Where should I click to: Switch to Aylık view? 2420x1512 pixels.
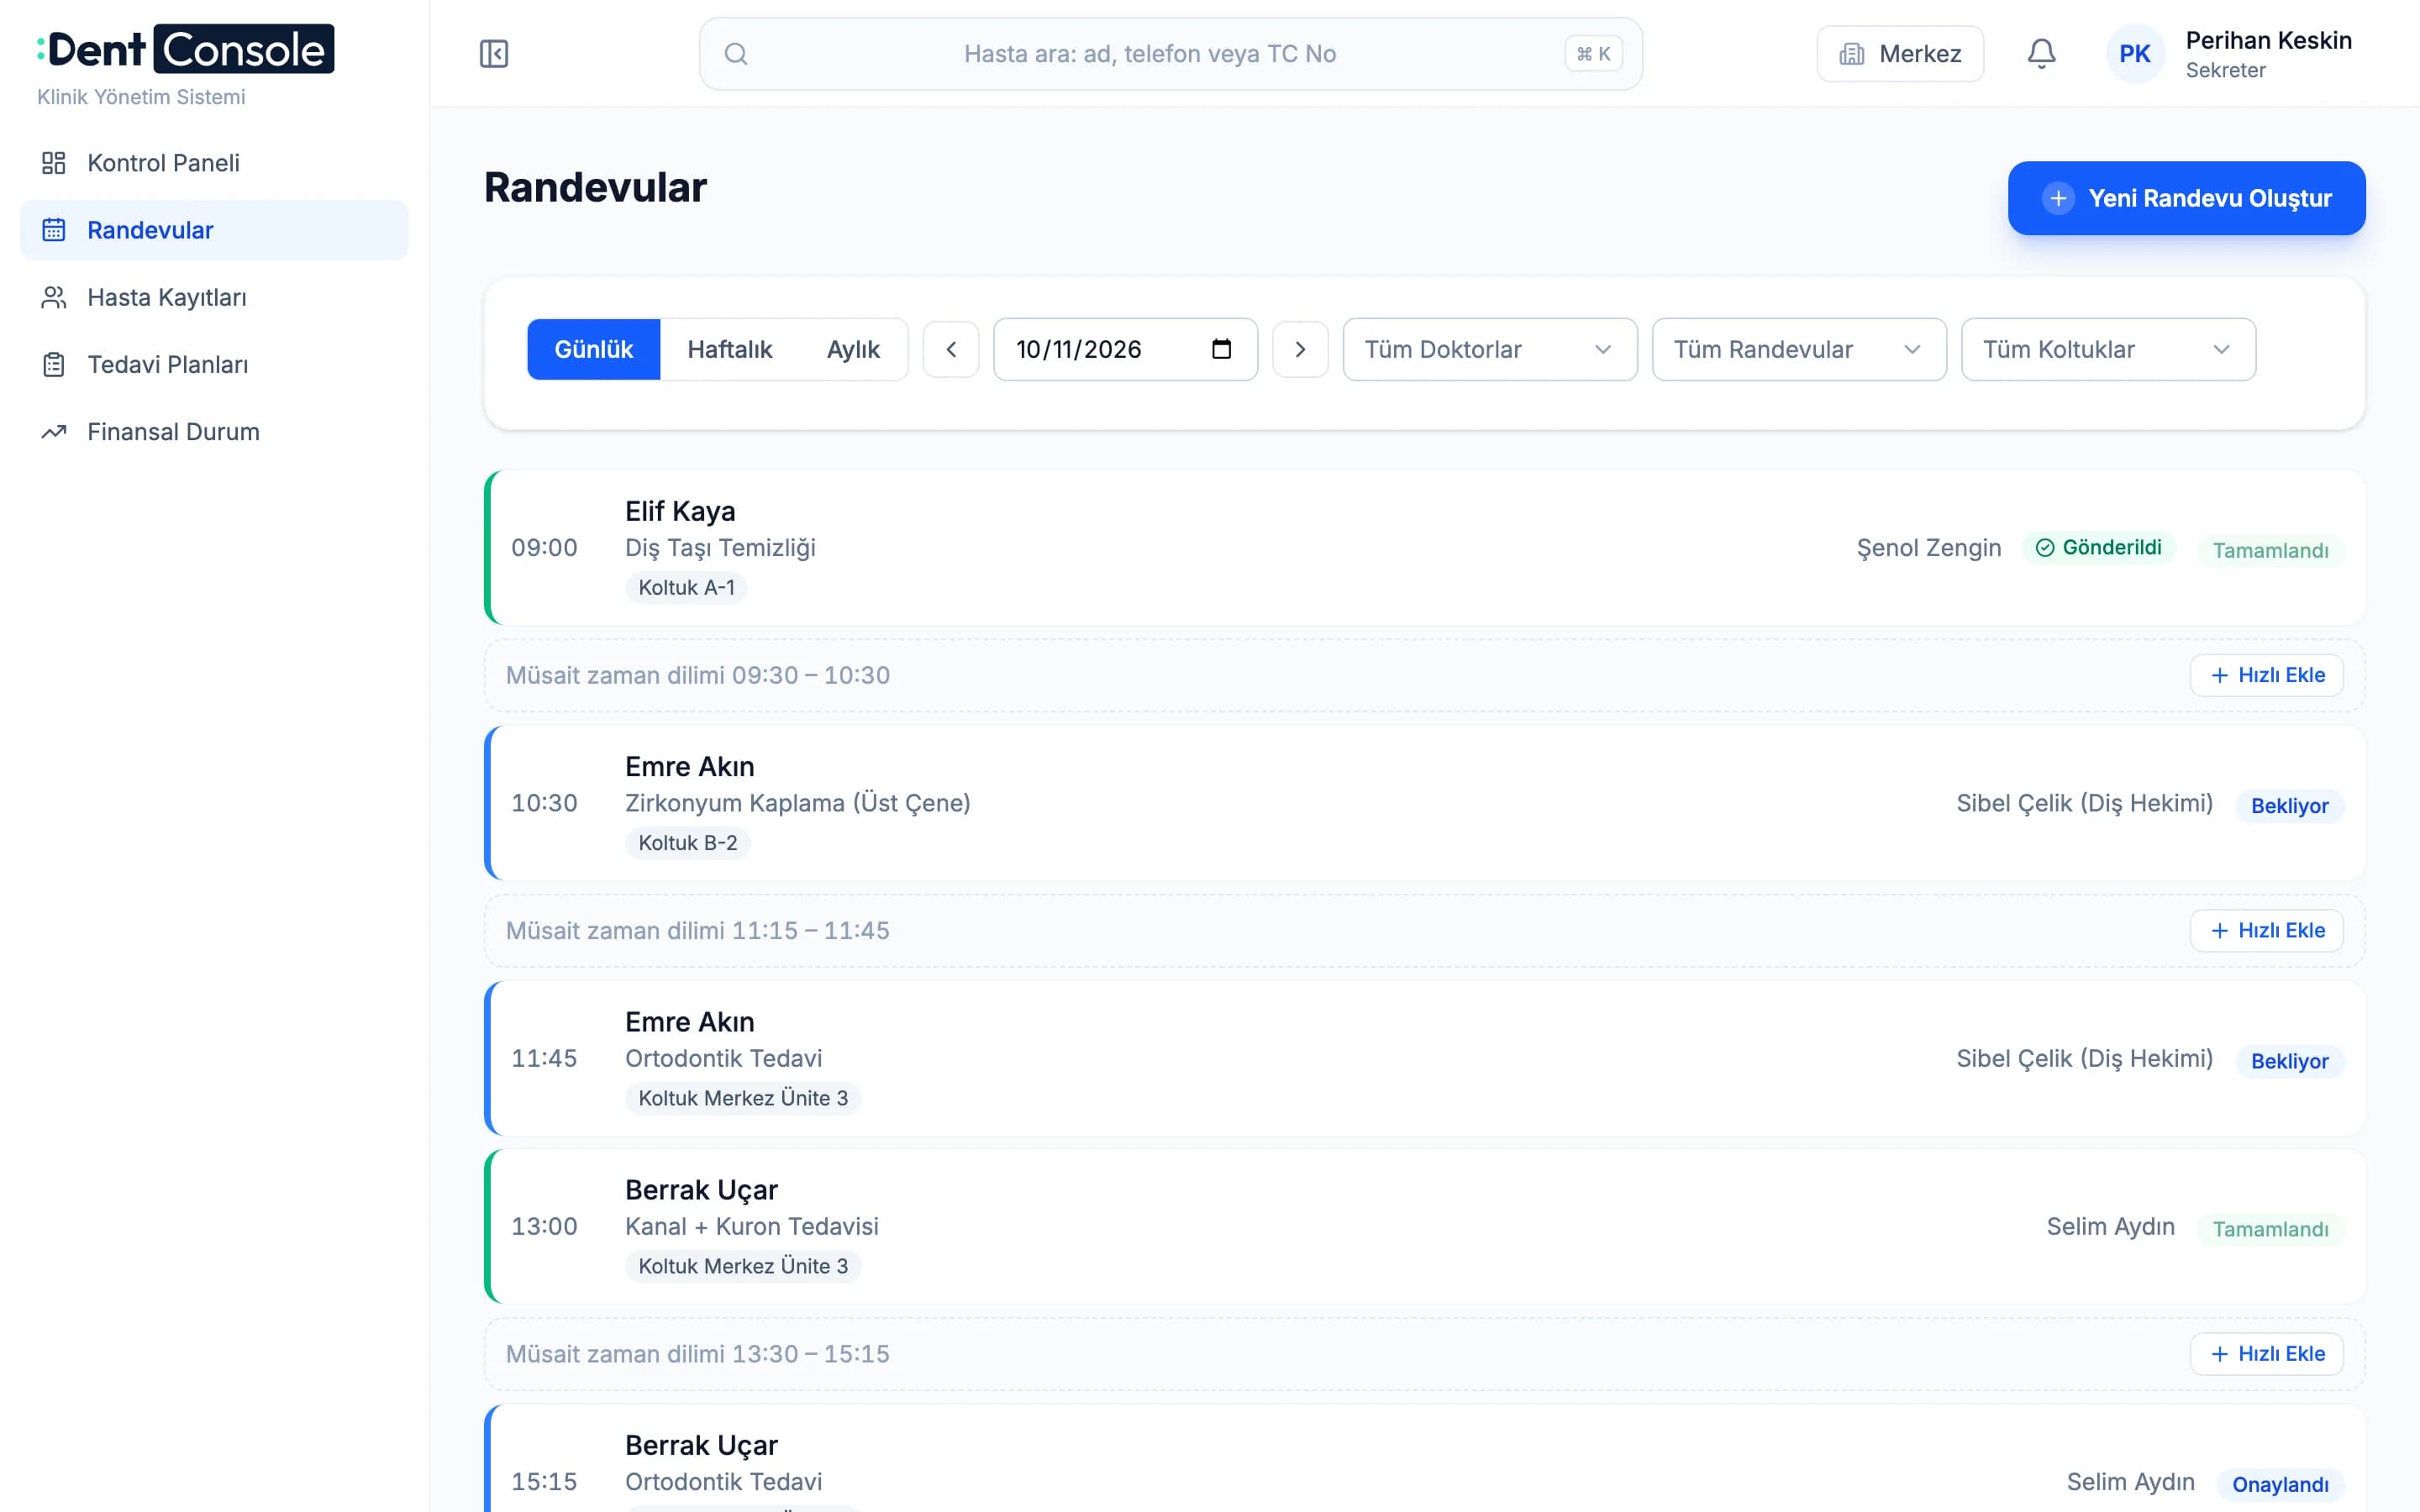(853, 349)
